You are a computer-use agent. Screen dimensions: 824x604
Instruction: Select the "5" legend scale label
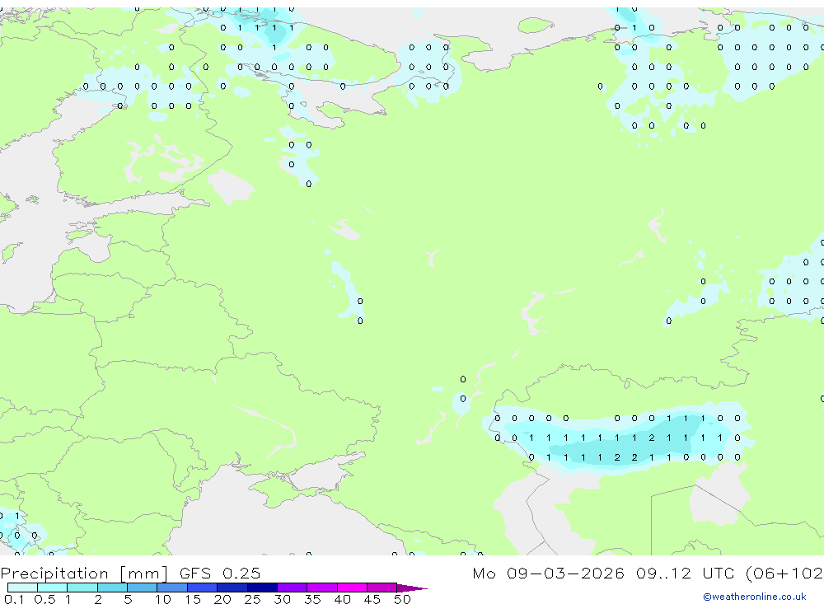tap(128, 599)
